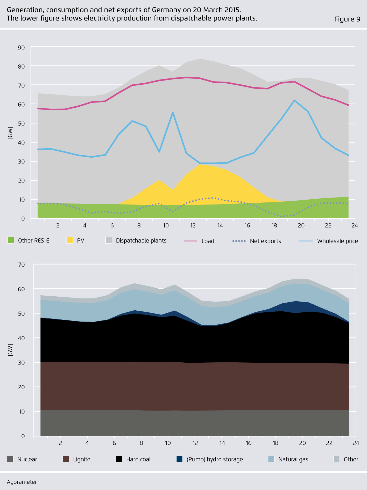Select the 'Load' legend label
367x490 pixels.
coord(208,241)
